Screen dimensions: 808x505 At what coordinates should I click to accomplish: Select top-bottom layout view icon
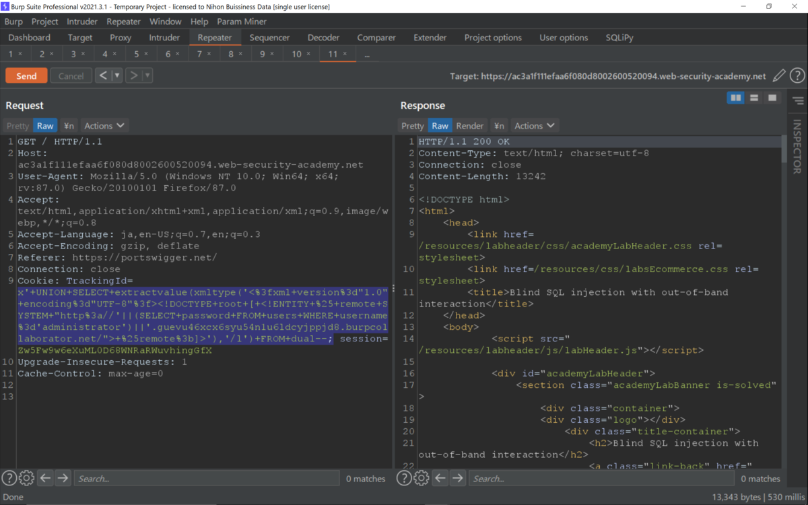754,98
